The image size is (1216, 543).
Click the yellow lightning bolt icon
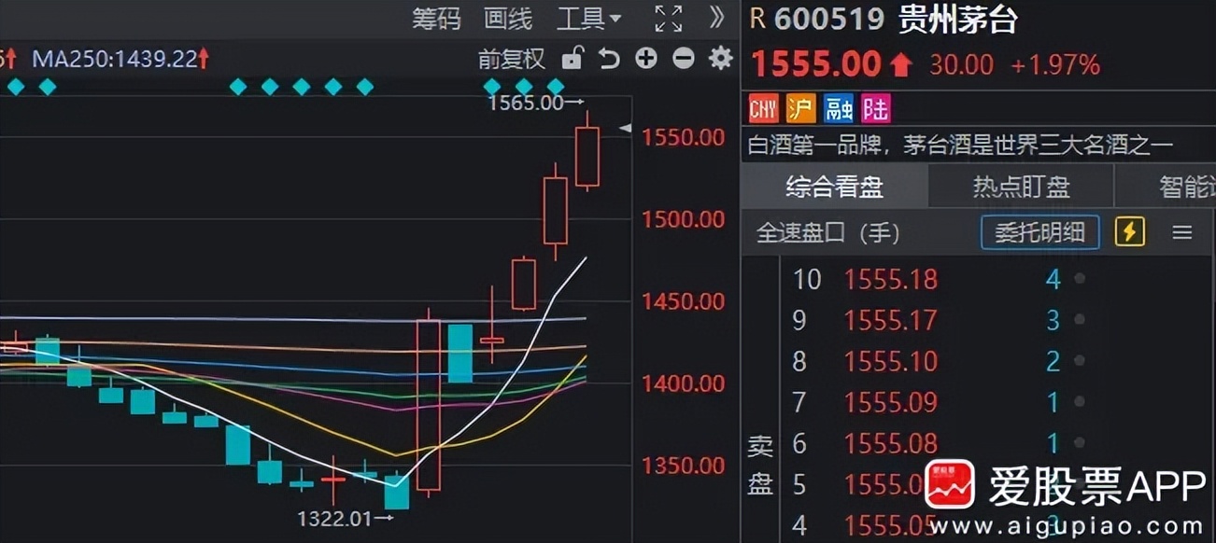pyautogui.click(x=1129, y=231)
